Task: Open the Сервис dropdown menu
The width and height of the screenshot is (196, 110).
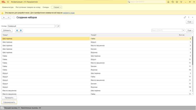Action: click(57, 7)
